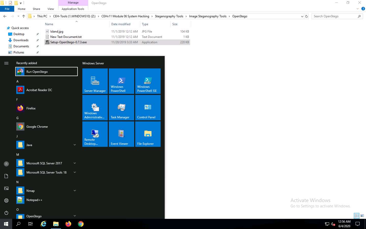Open Notepad++ from Start menu
This screenshot has width=366, height=229.
[x=47, y=200]
